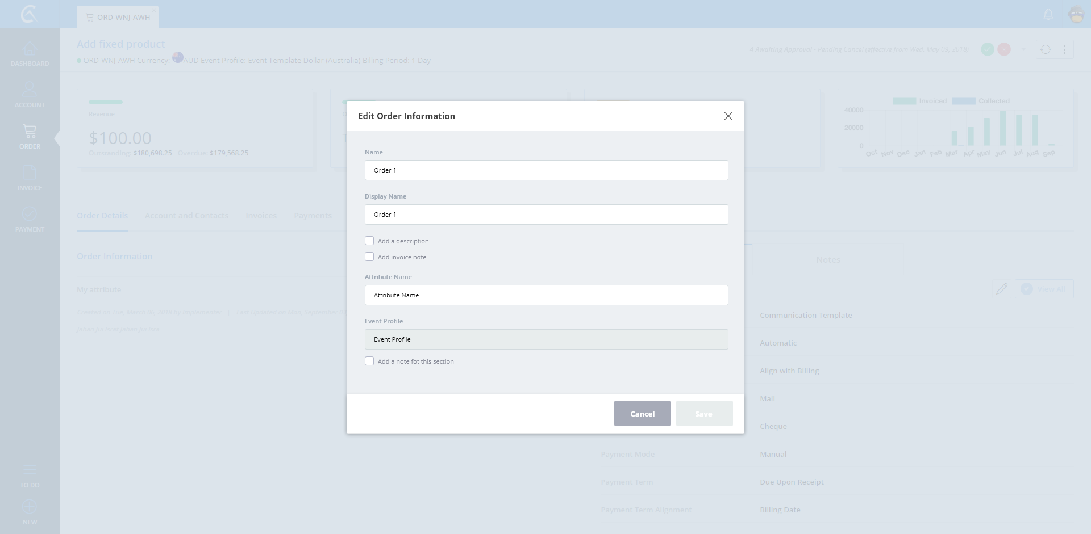Click the Save button
This screenshot has height=534, width=1091.
click(x=704, y=414)
